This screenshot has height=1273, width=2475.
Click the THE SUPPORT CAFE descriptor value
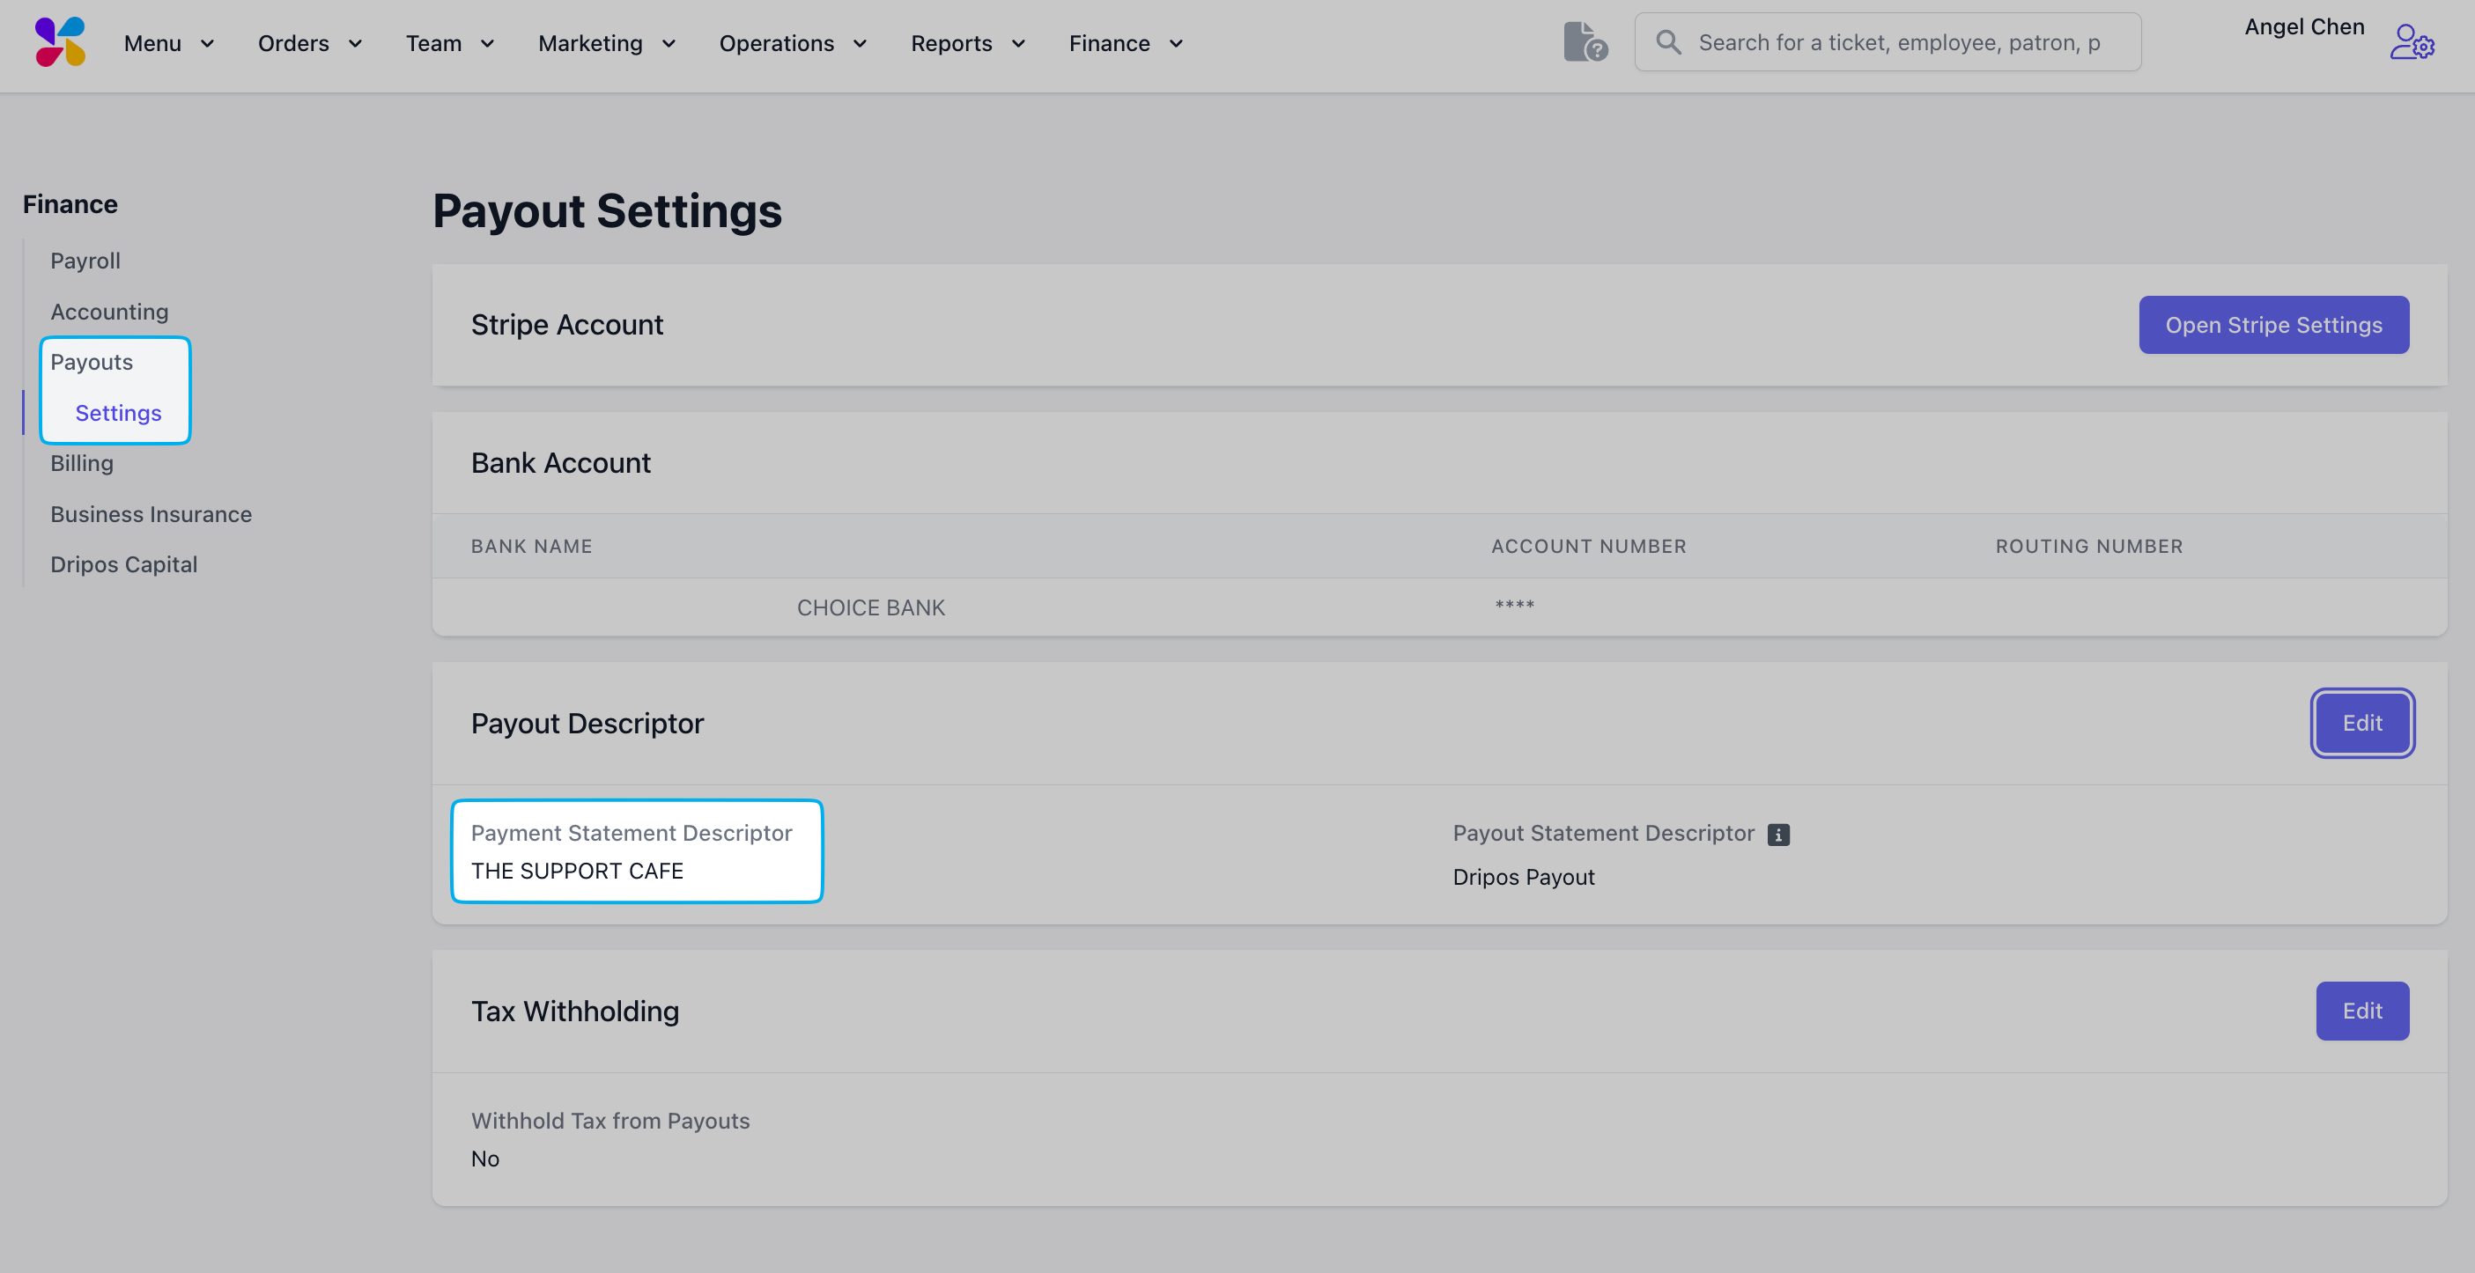pos(577,871)
